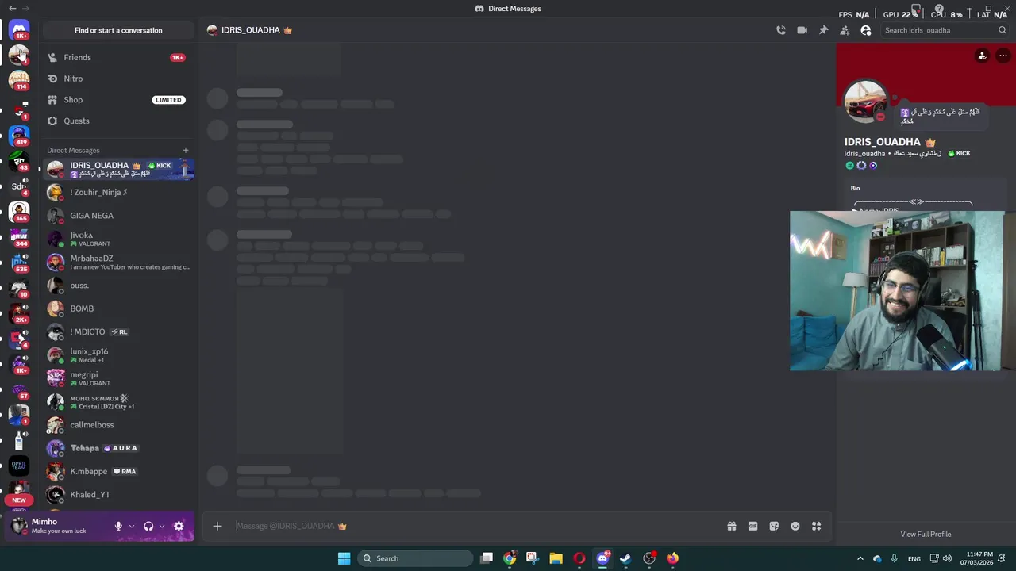Open DM with K.mbappe
This screenshot has height=571, width=1016.
pos(117,471)
